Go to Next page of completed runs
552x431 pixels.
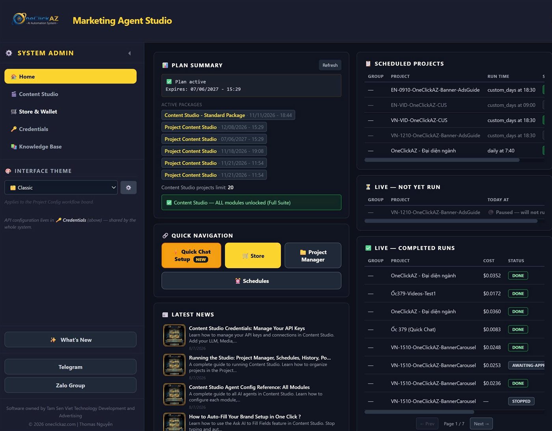tap(481, 424)
